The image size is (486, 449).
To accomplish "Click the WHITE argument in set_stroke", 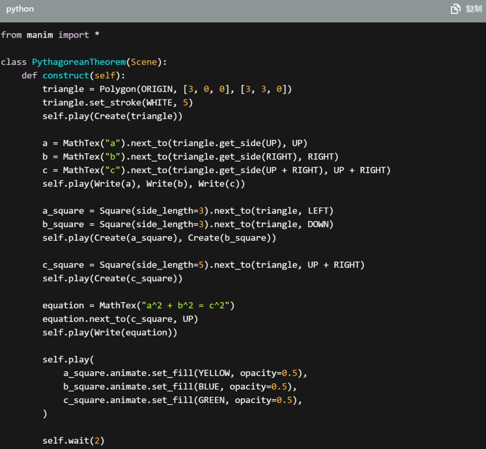I will coord(159,103).
